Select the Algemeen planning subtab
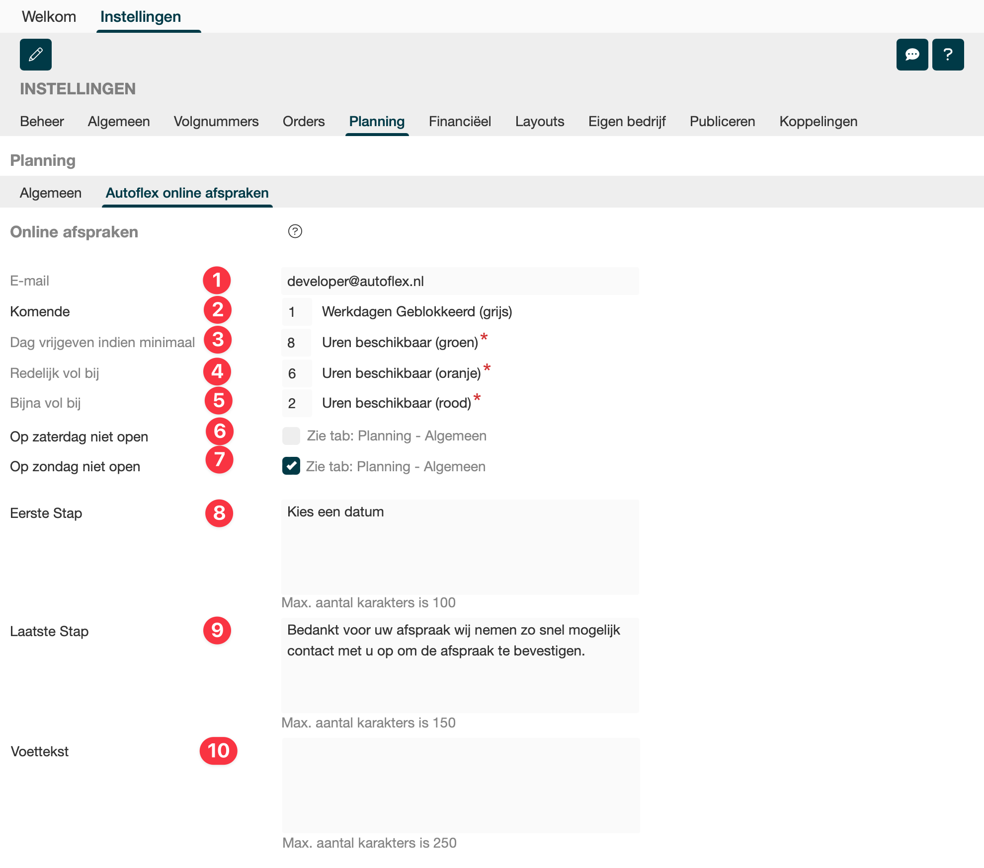This screenshot has height=868, width=984. coord(51,193)
